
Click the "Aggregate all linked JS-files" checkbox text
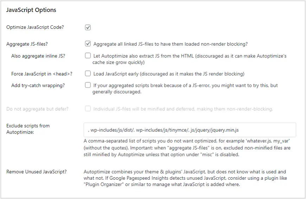[170, 44]
